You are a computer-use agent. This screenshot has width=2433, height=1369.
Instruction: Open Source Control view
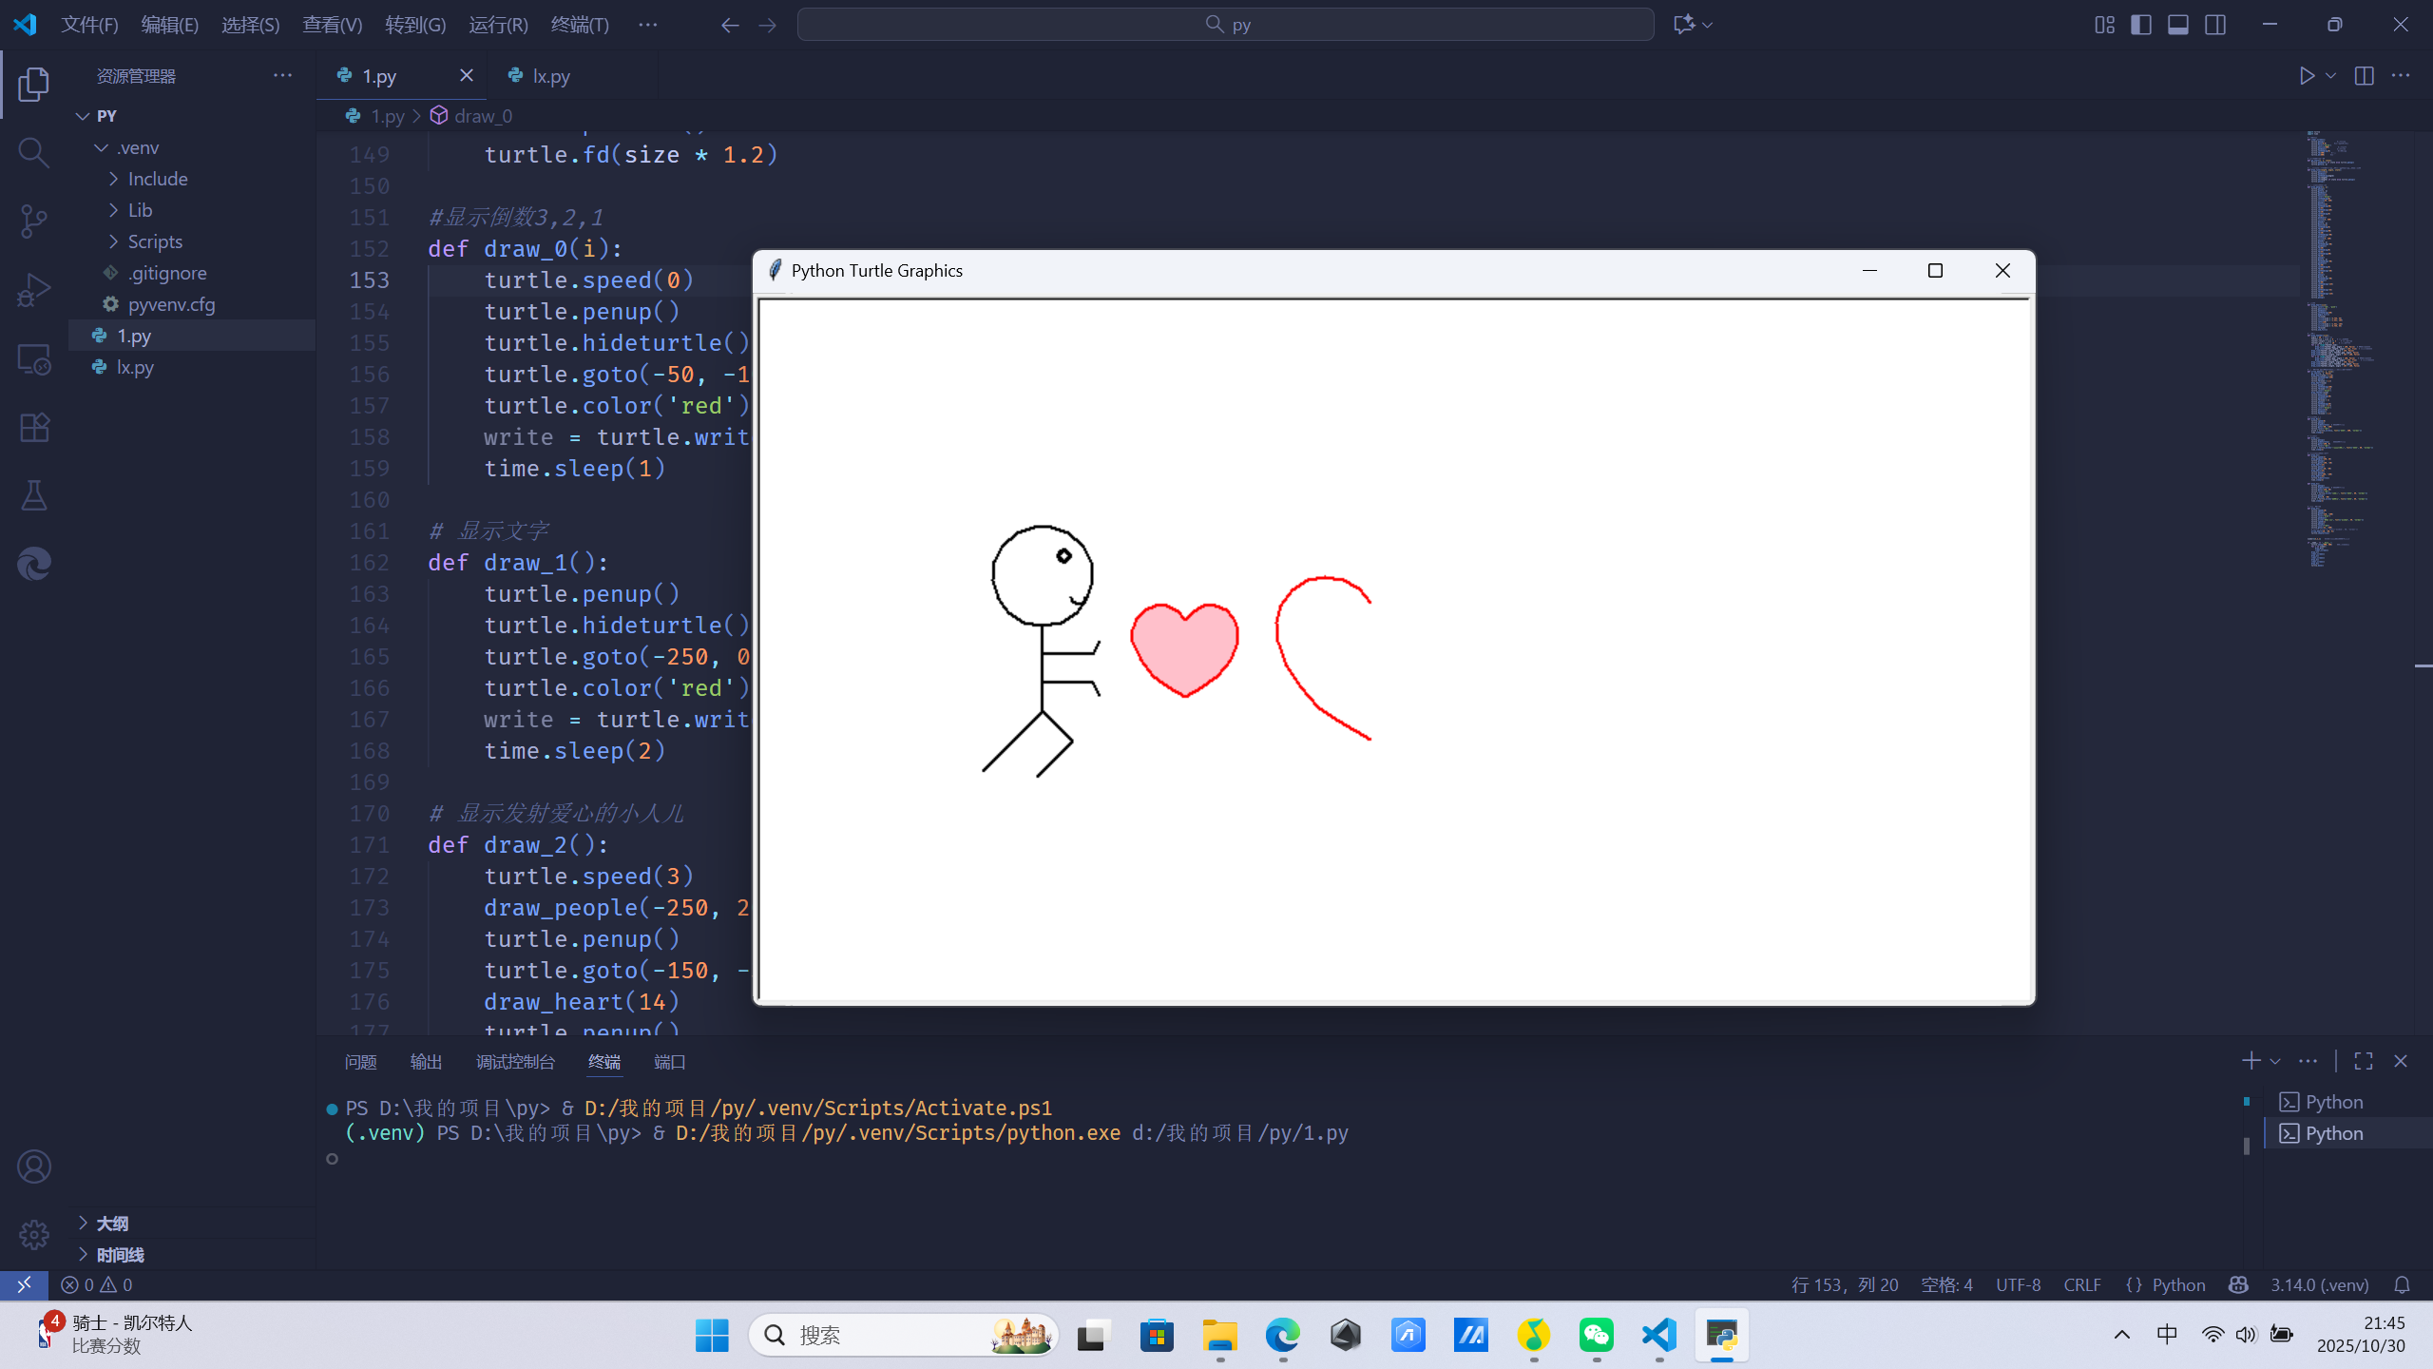(34, 221)
